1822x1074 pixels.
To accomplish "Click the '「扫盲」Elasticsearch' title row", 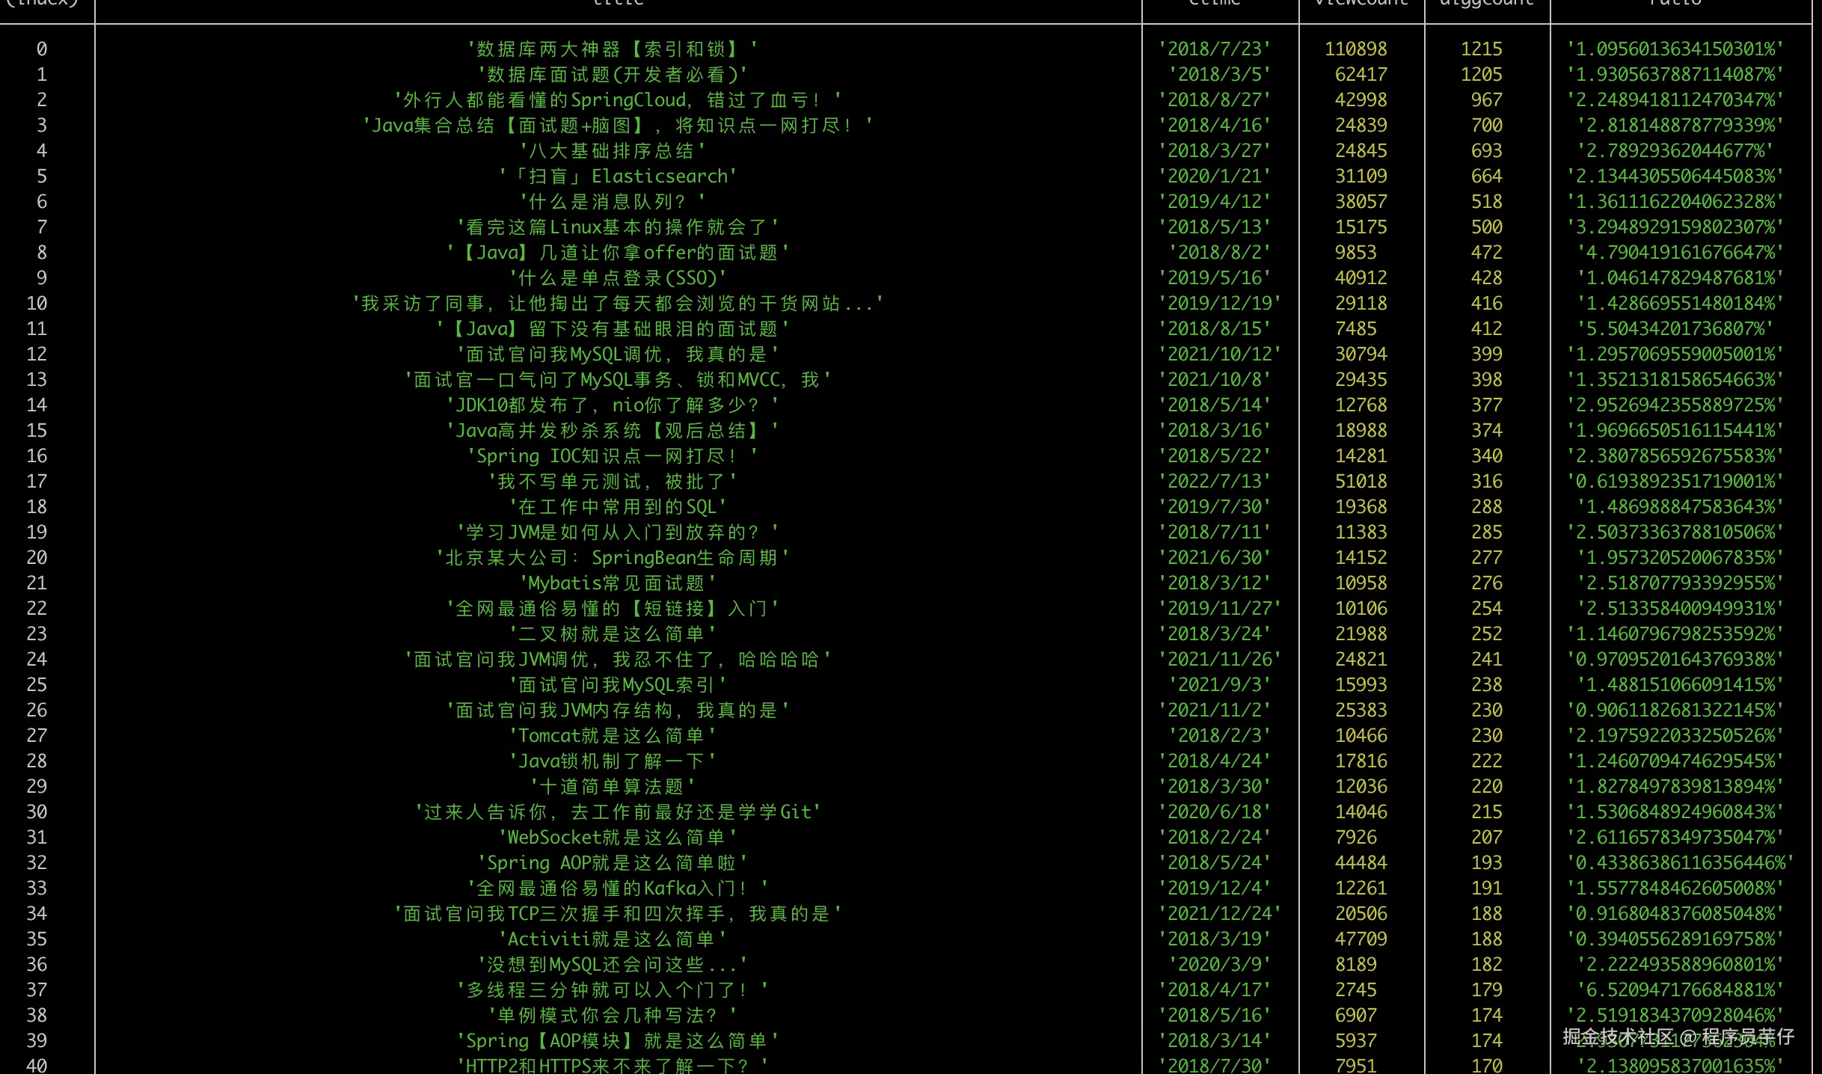I will pyautogui.click(x=618, y=177).
